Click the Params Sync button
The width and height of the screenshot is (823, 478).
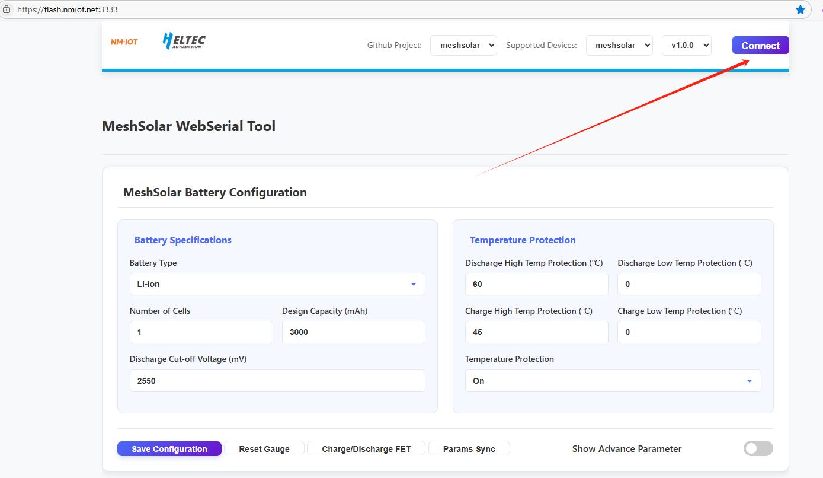[x=469, y=449]
